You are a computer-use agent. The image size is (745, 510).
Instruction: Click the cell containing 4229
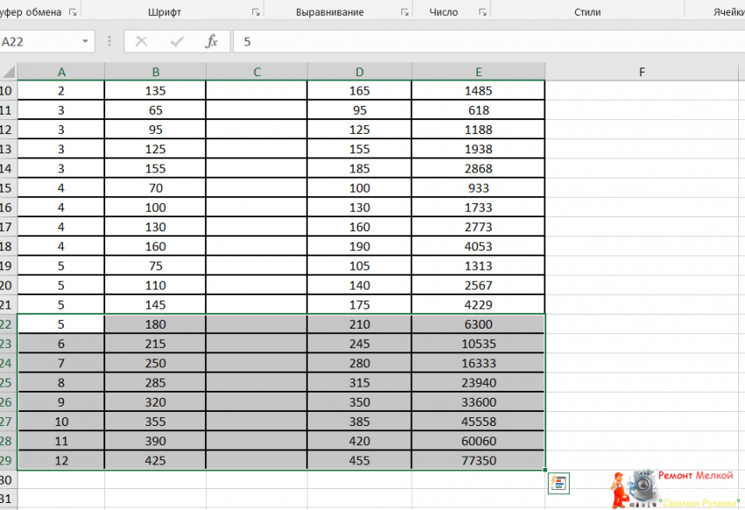click(x=479, y=304)
